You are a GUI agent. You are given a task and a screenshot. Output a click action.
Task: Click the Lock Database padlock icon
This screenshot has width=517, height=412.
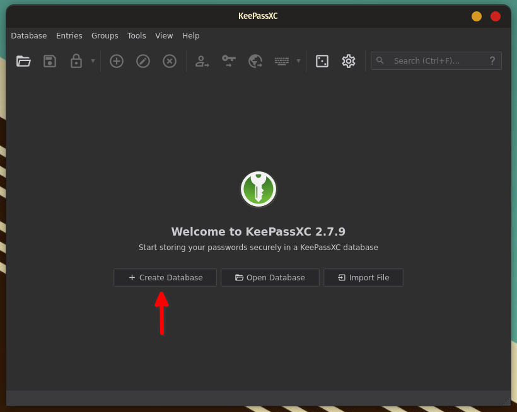(x=76, y=61)
